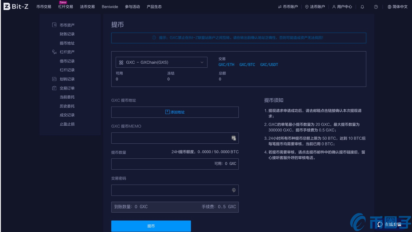
Task: Open the 简体中文 language selector
Action: pos(397,7)
